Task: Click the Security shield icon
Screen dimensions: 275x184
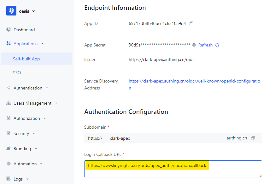Action: pyautogui.click(x=9, y=133)
